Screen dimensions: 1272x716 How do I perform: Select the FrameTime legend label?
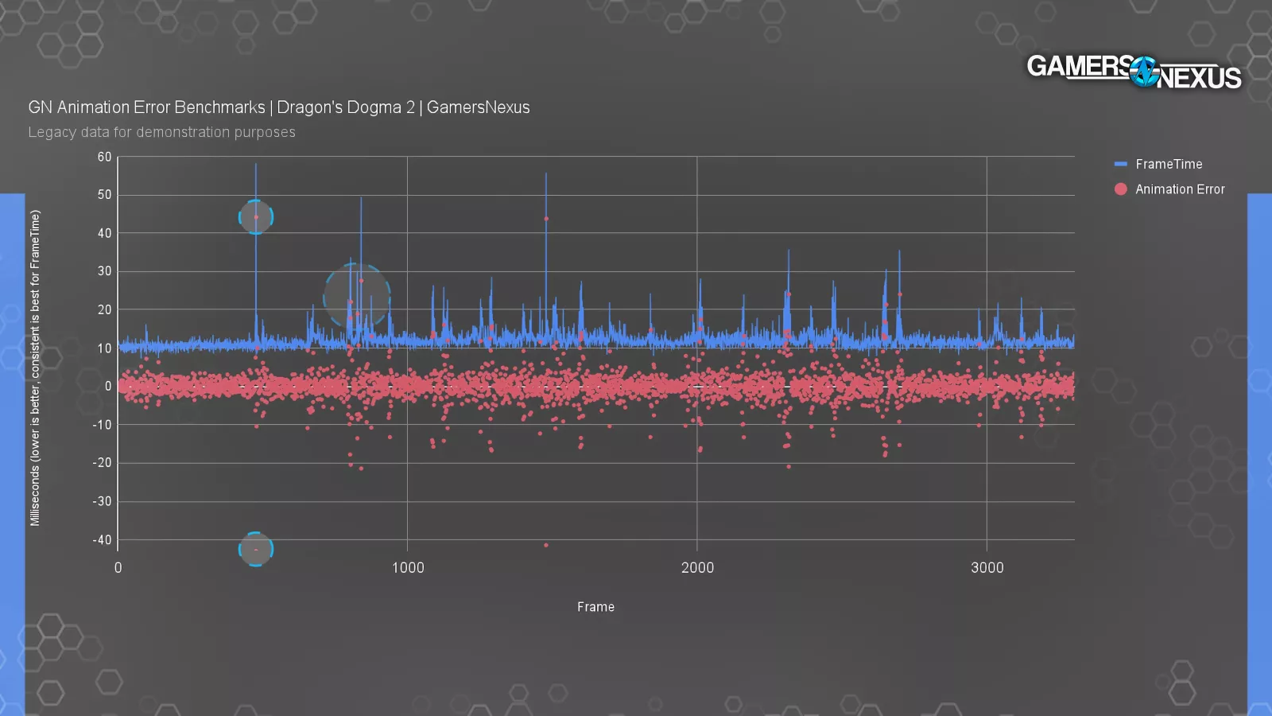(1169, 164)
